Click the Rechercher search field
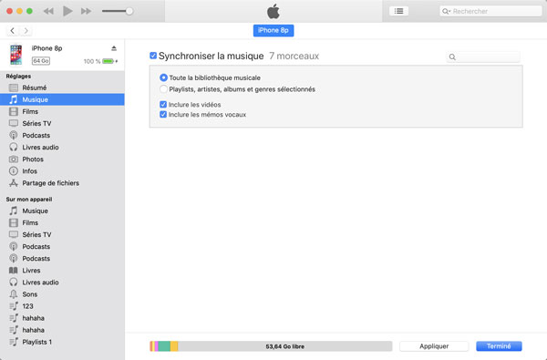Image resolution: width=547 pixels, height=360 pixels. coord(490,11)
